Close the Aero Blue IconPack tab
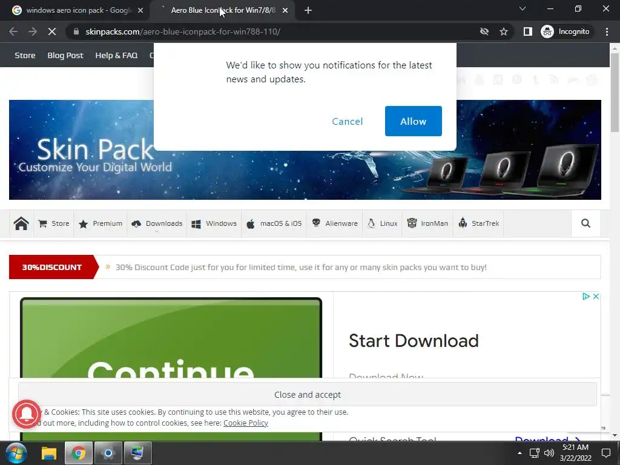Image resolution: width=620 pixels, height=465 pixels. [x=285, y=10]
